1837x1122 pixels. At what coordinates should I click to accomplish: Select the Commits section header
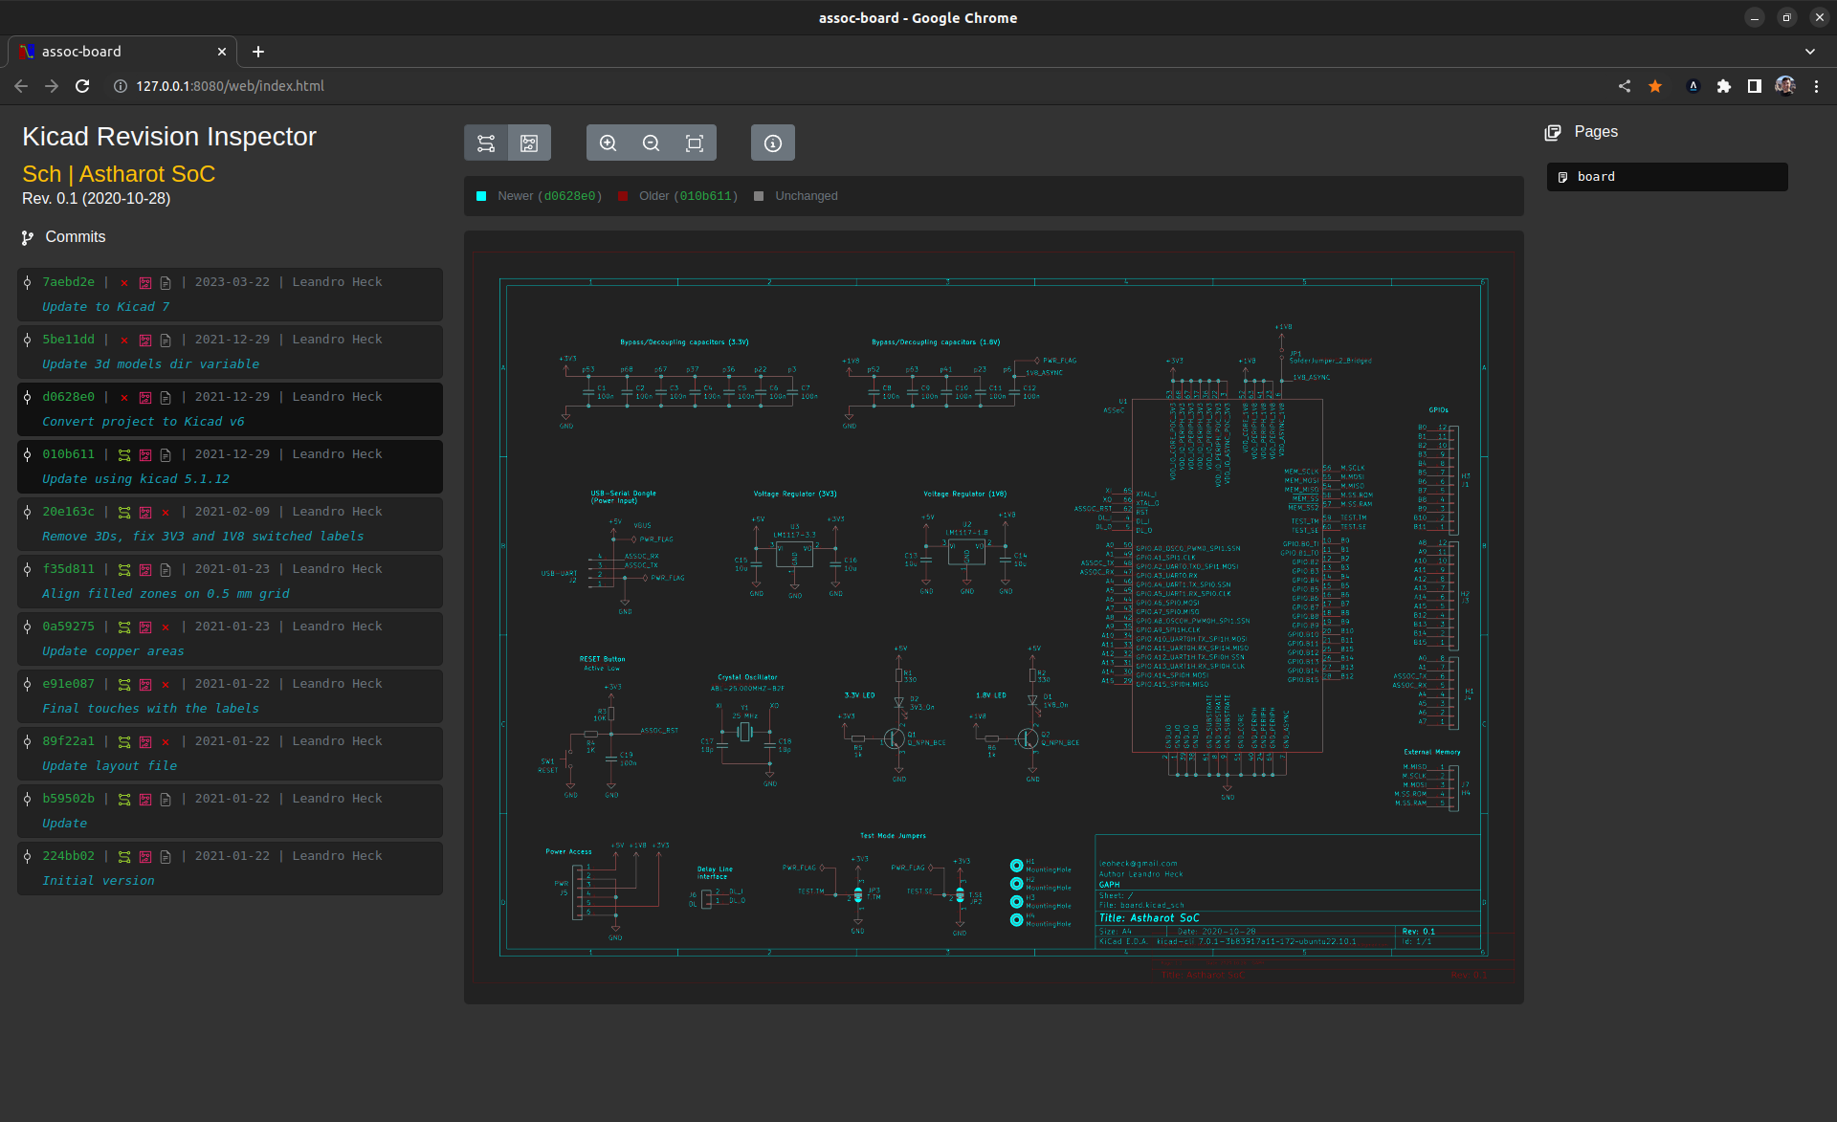coord(75,236)
